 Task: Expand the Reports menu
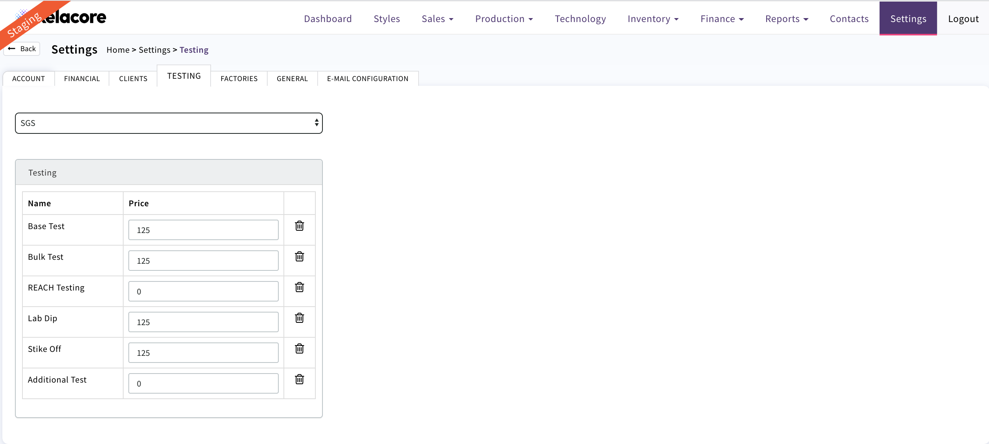coord(786,19)
